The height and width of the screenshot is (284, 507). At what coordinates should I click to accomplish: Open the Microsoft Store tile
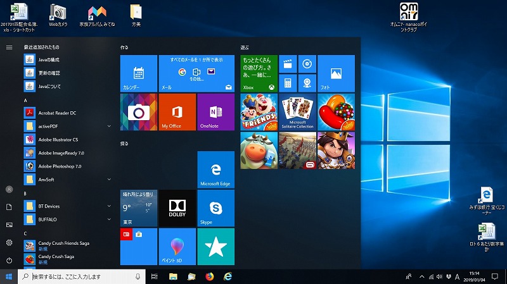pyautogui.click(x=139, y=247)
